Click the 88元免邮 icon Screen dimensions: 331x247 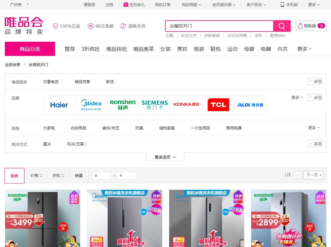point(92,26)
